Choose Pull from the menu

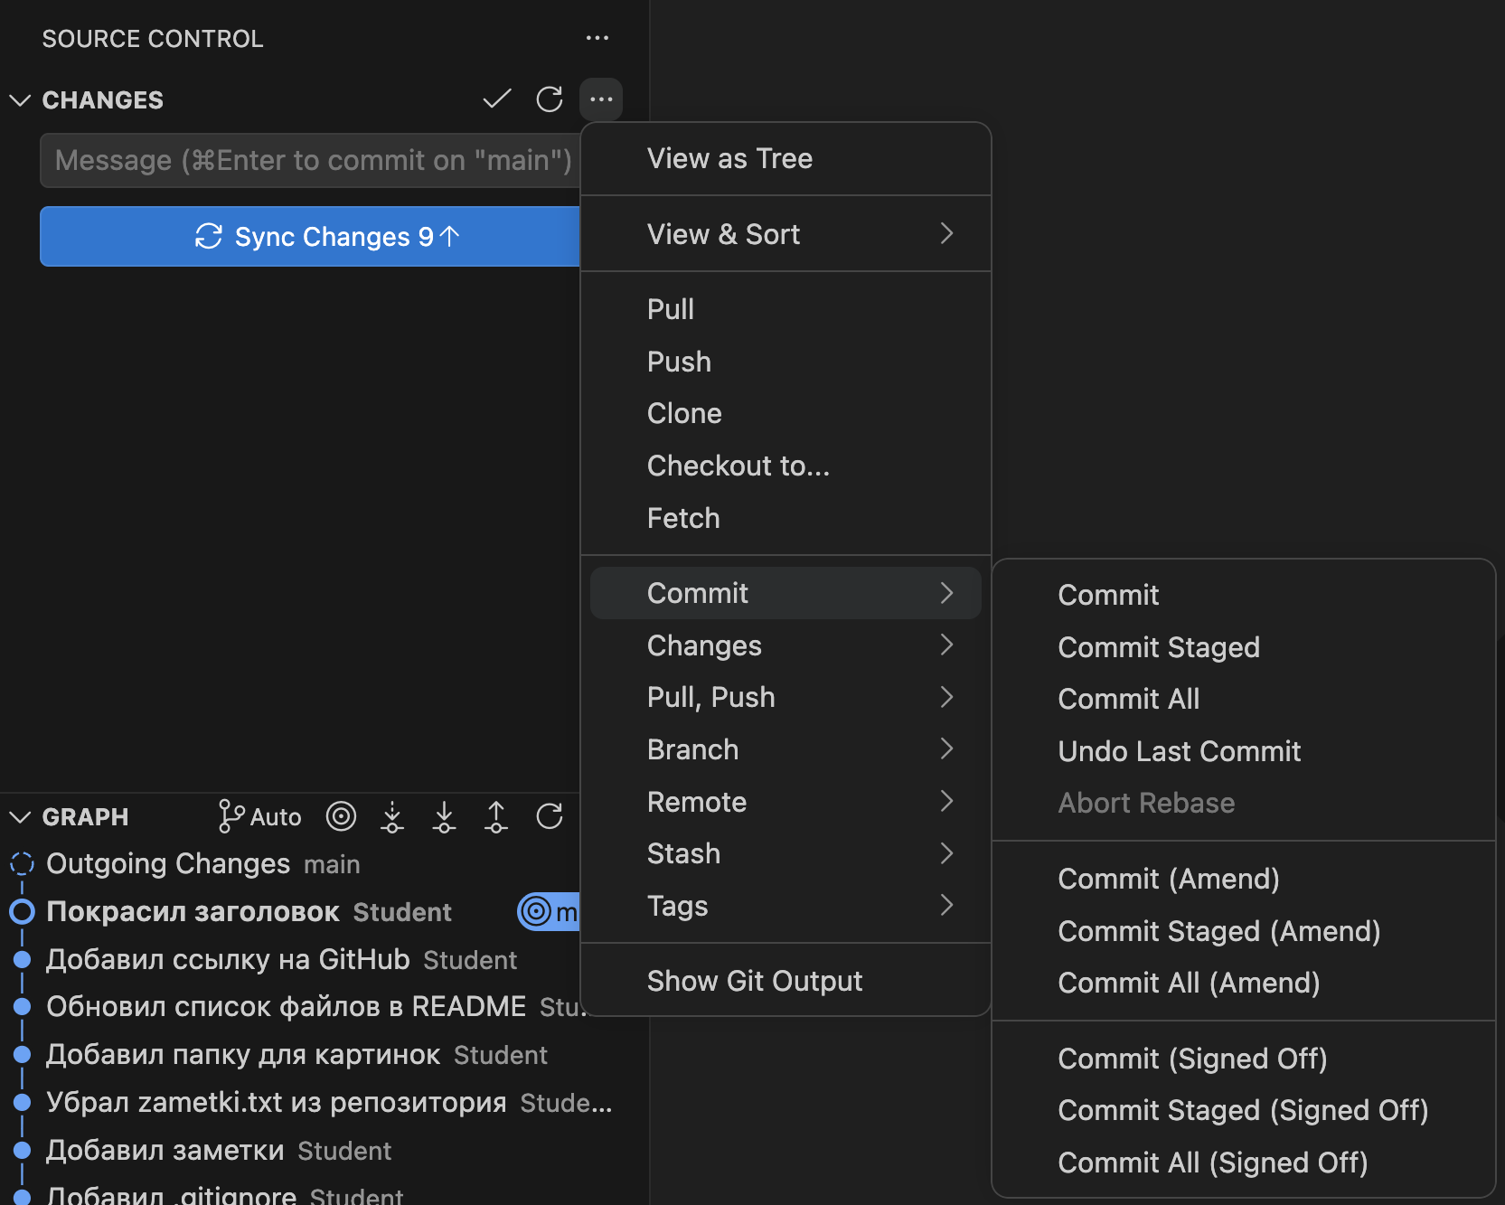pyautogui.click(x=785, y=309)
